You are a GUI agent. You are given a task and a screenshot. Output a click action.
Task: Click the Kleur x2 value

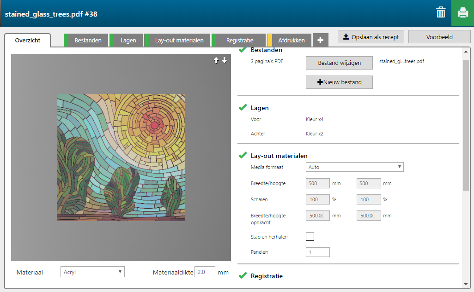coord(315,134)
